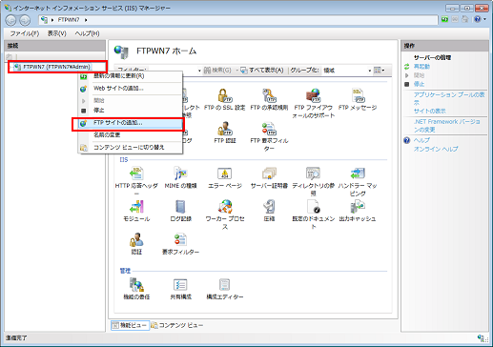Select Web サイトの追加... context menu item
Screen dimensions: 493x347
point(130,89)
